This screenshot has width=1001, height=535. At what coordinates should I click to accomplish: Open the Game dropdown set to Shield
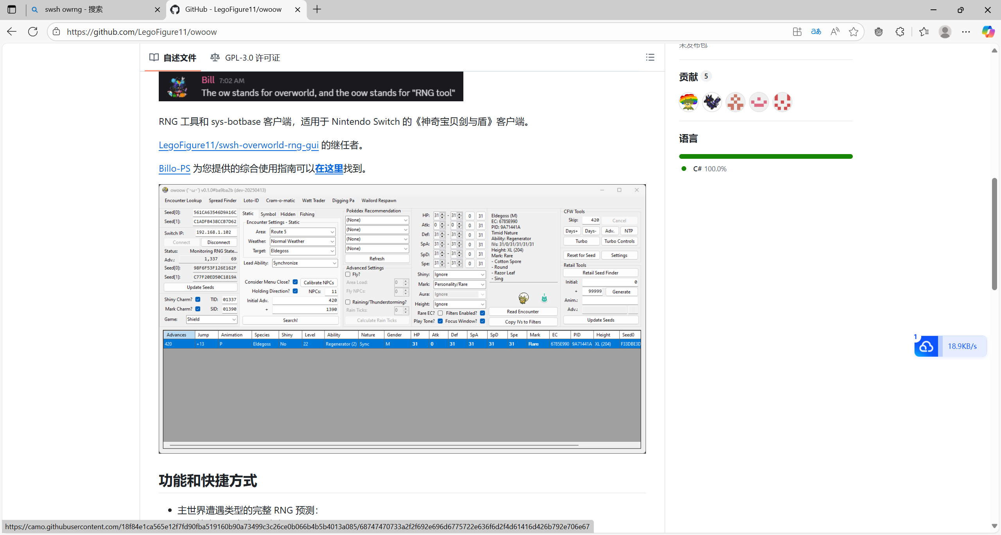211,320
